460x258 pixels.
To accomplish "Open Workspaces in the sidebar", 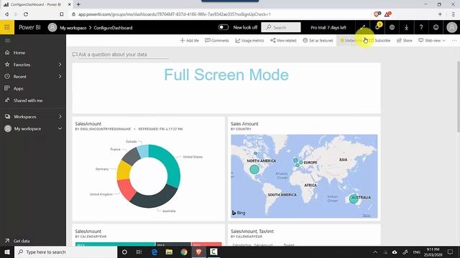I will (x=25, y=117).
